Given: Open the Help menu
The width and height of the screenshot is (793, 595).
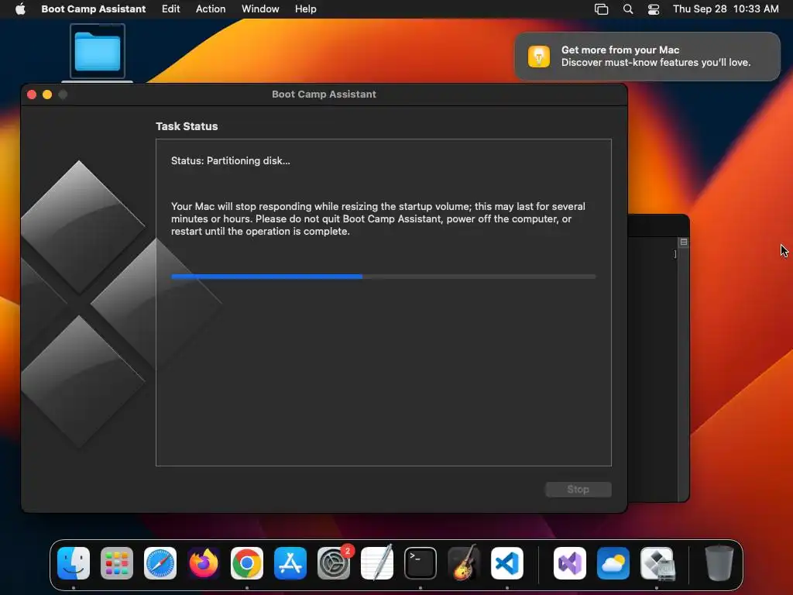Looking at the screenshot, I should (x=305, y=9).
